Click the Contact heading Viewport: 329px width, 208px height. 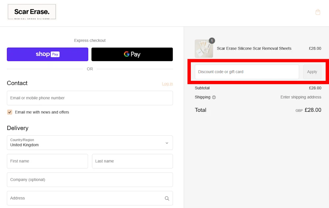pos(17,83)
